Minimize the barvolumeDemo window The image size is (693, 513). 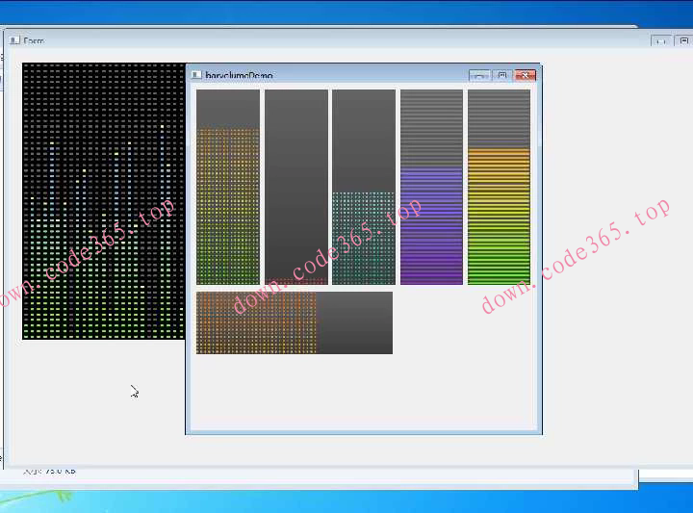tap(479, 75)
